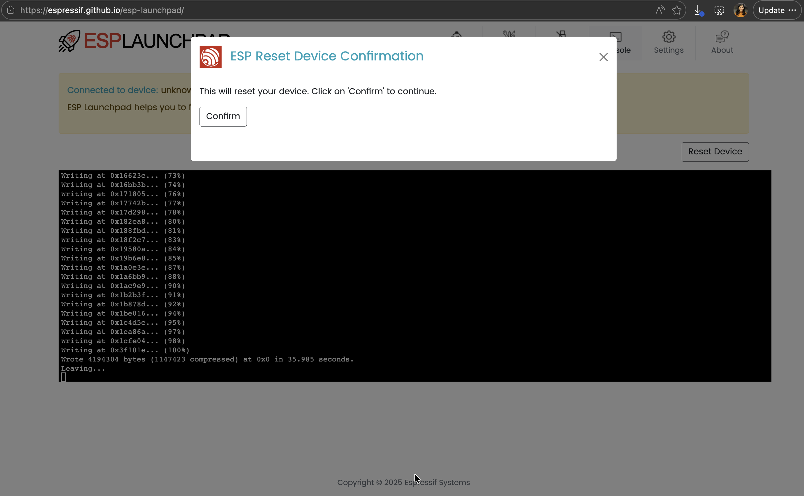
Task: Click console line 'Writing at 0x17742b... (77%)'
Action: click(123, 203)
